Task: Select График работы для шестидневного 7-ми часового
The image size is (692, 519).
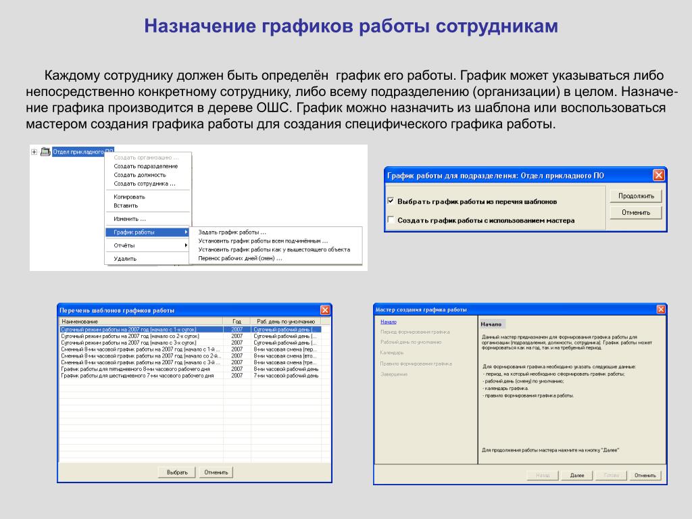Action: click(190, 376)
